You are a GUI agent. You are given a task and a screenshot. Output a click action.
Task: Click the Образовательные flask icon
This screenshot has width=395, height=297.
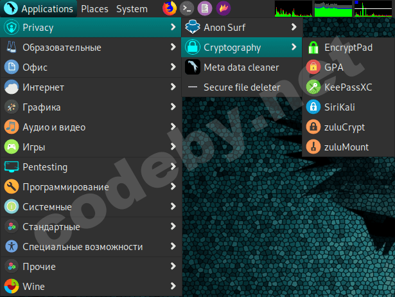point(12,47)
